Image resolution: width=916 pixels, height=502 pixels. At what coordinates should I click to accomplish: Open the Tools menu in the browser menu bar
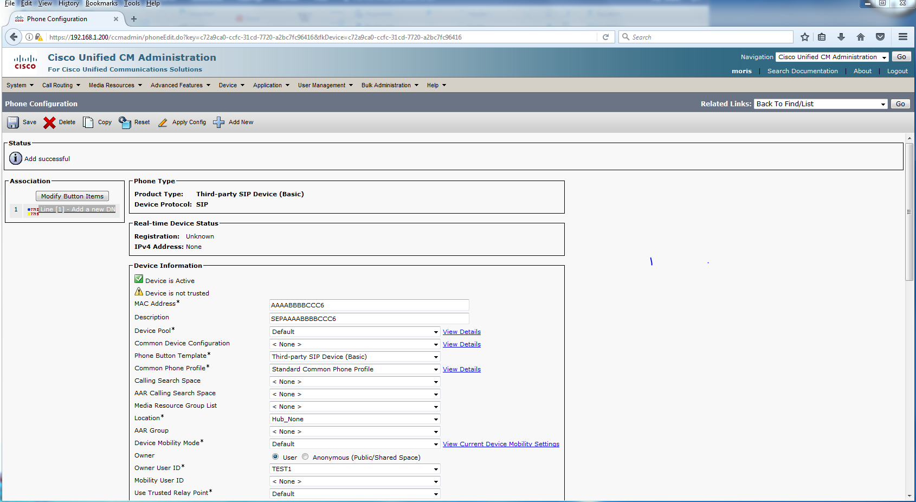(x=132, y=3)
